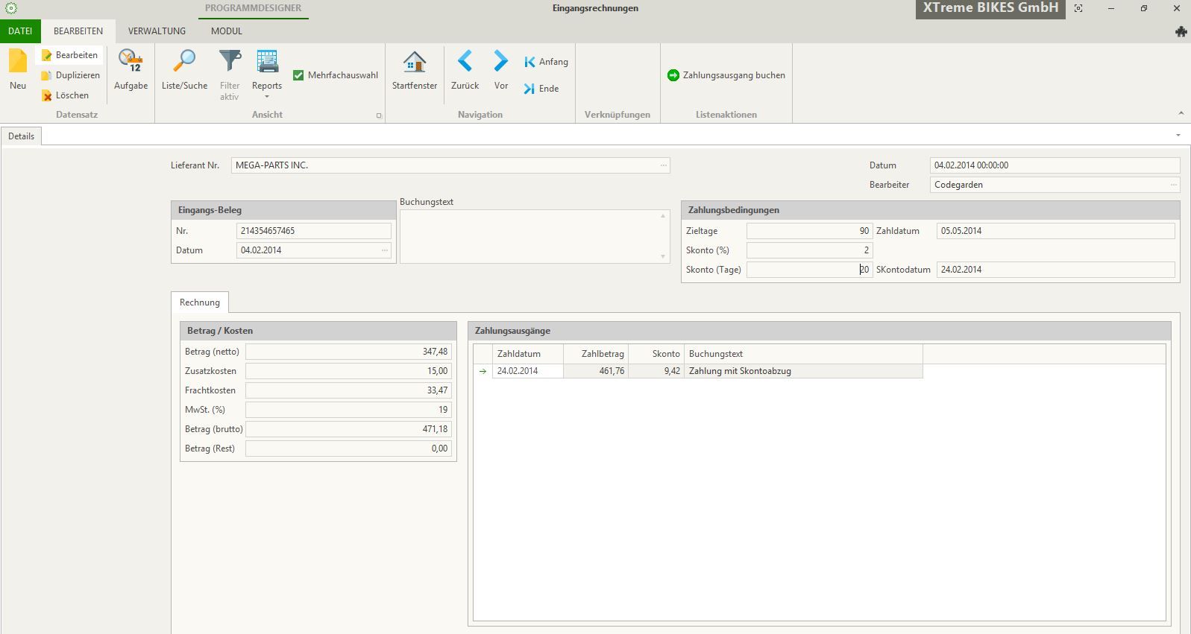Open Lieferant Nr. lookup ellipsis

[663, 165]
